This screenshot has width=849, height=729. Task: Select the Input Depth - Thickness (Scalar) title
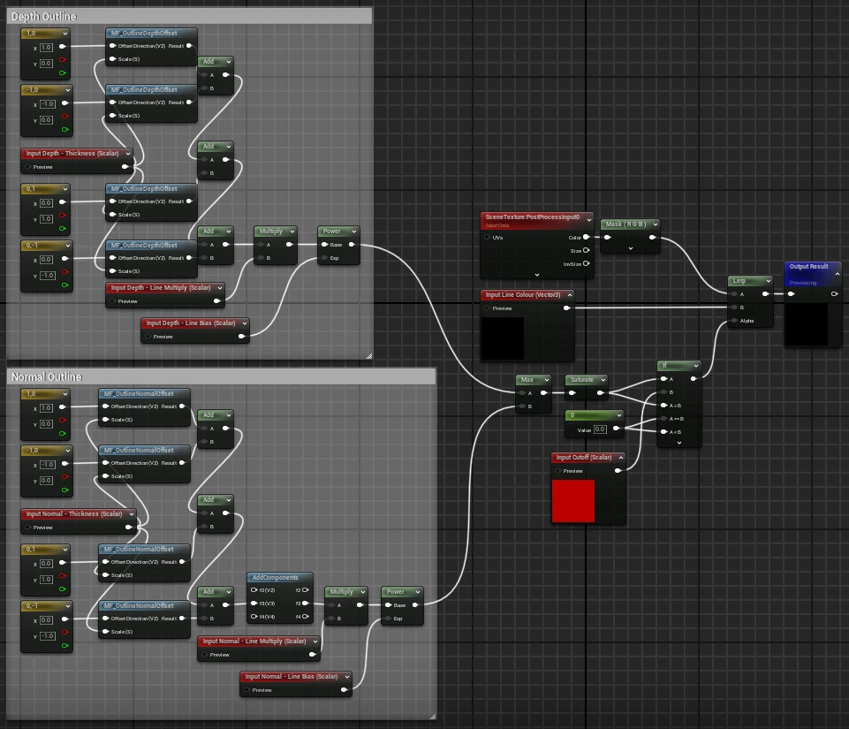pyautogui.click(x=72, y=153)
